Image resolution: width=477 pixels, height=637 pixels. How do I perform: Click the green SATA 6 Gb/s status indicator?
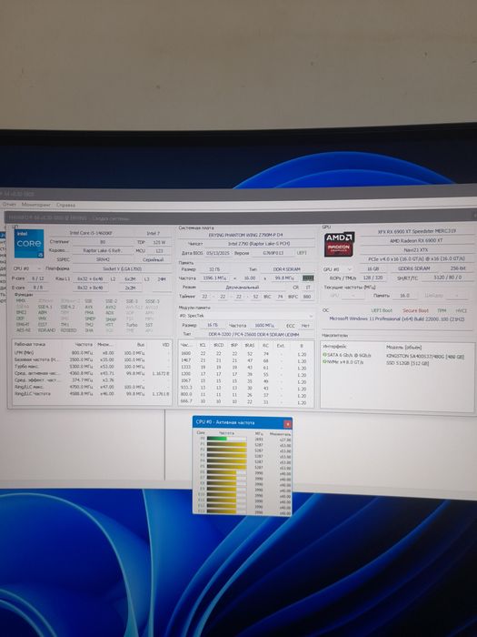coord(324,355)
